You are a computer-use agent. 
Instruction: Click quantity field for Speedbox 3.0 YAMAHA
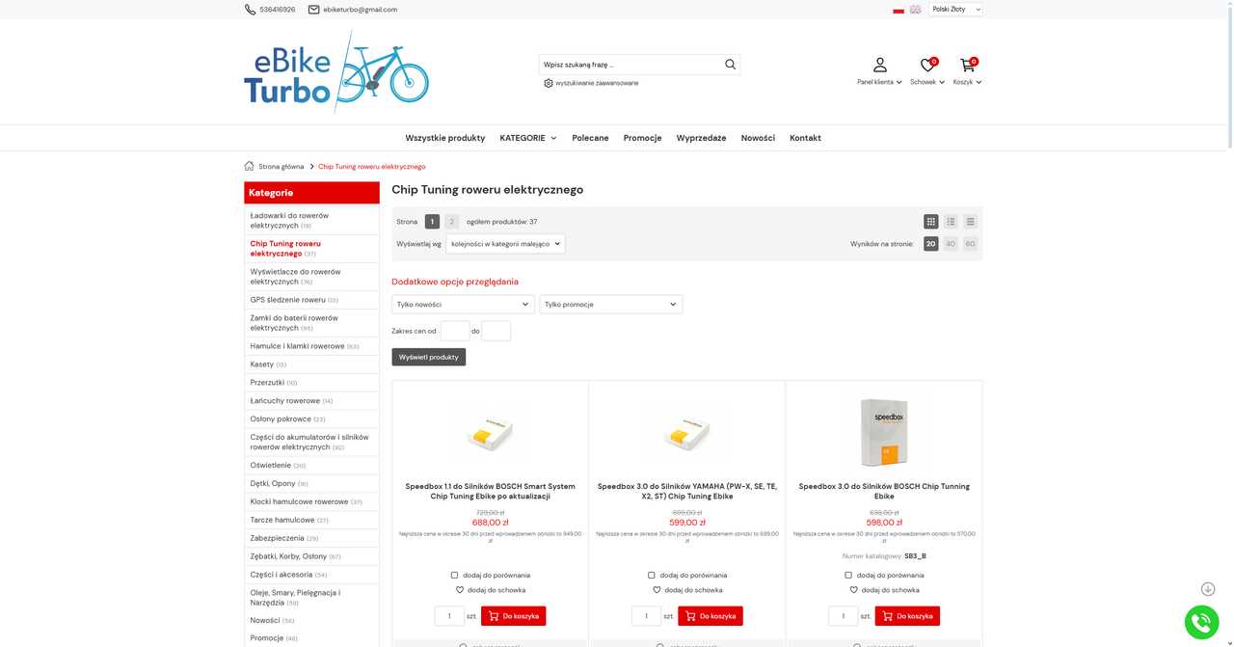click(646, 616)
